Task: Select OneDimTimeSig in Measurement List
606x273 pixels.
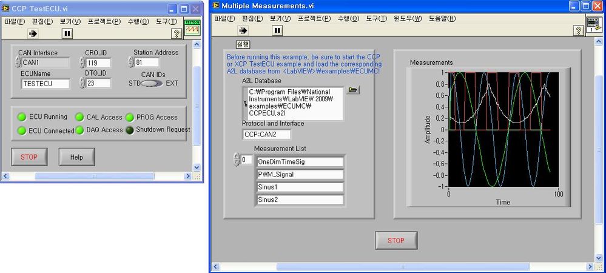Action: pyautogui.click(x=300, y=161)
